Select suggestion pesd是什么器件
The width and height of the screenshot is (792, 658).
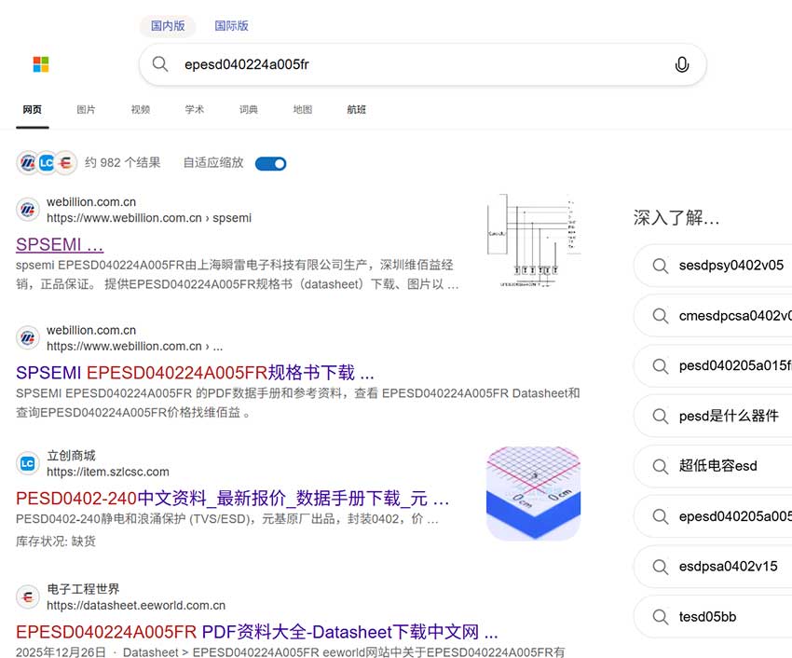(x=713, y=417)
